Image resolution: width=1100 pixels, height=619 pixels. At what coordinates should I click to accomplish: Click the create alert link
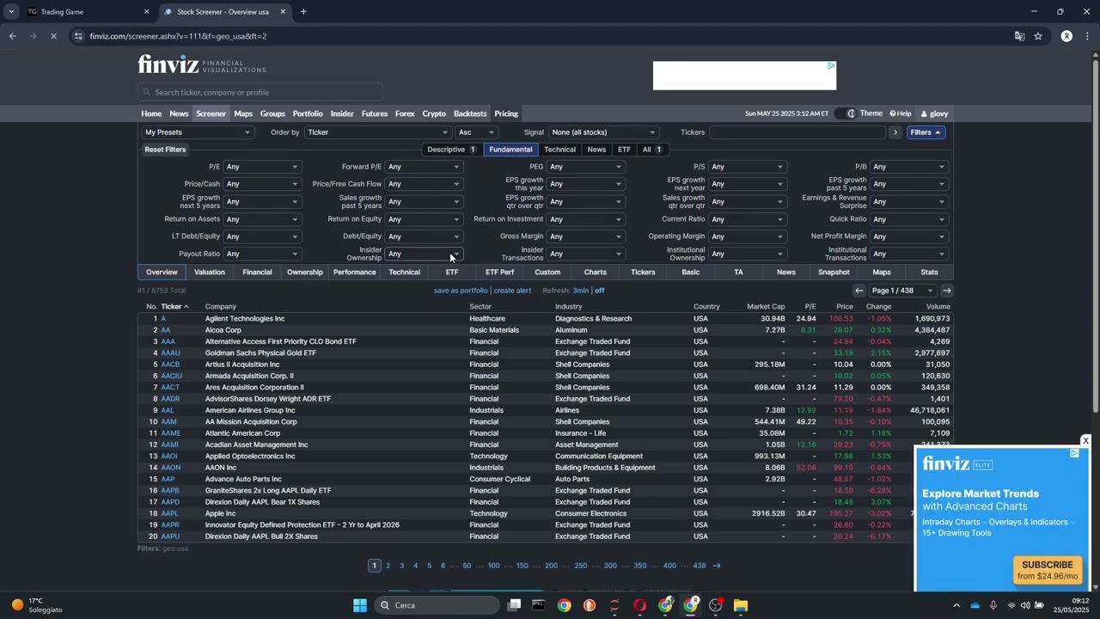coord(512,291)
